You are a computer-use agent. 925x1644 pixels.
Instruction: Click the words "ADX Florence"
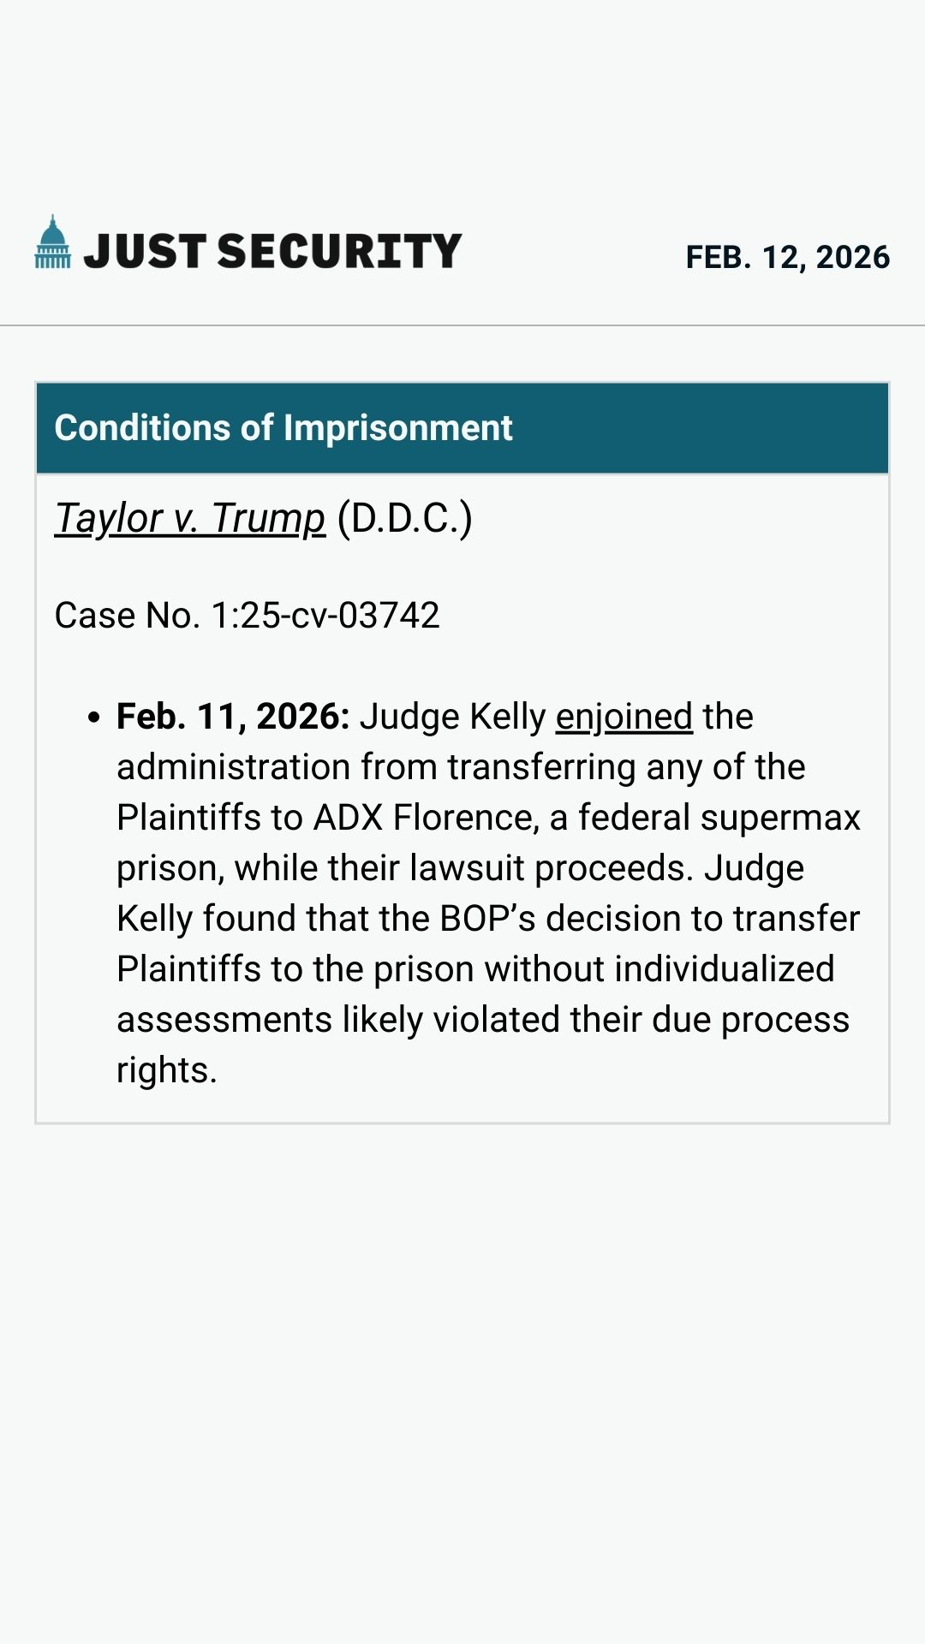(426, 818)
